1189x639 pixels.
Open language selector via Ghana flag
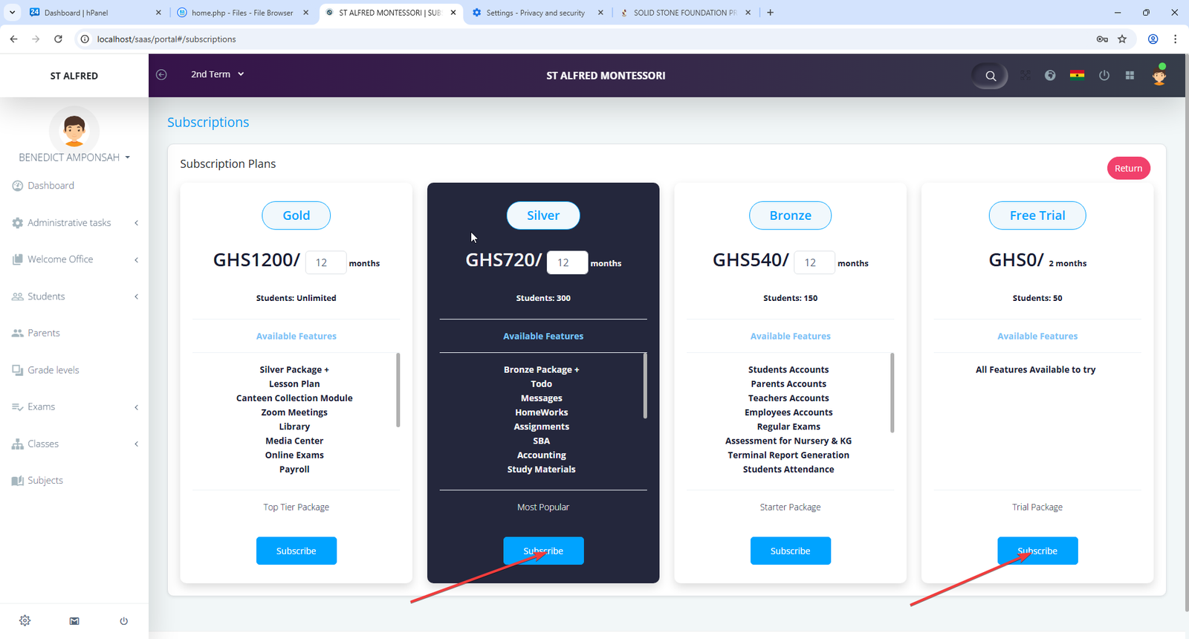pyautogui.click(x=1077, y=75)
